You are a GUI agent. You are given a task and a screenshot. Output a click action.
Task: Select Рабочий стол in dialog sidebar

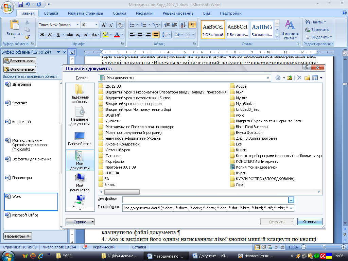coord(80,139)
